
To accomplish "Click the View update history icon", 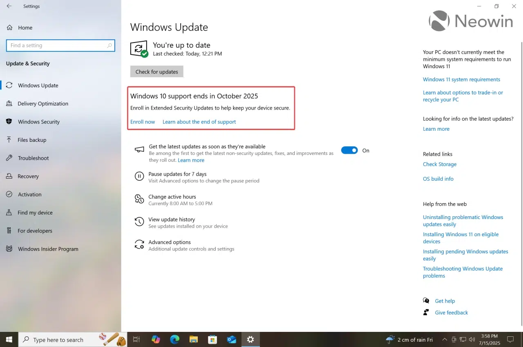I will [139, 222].
